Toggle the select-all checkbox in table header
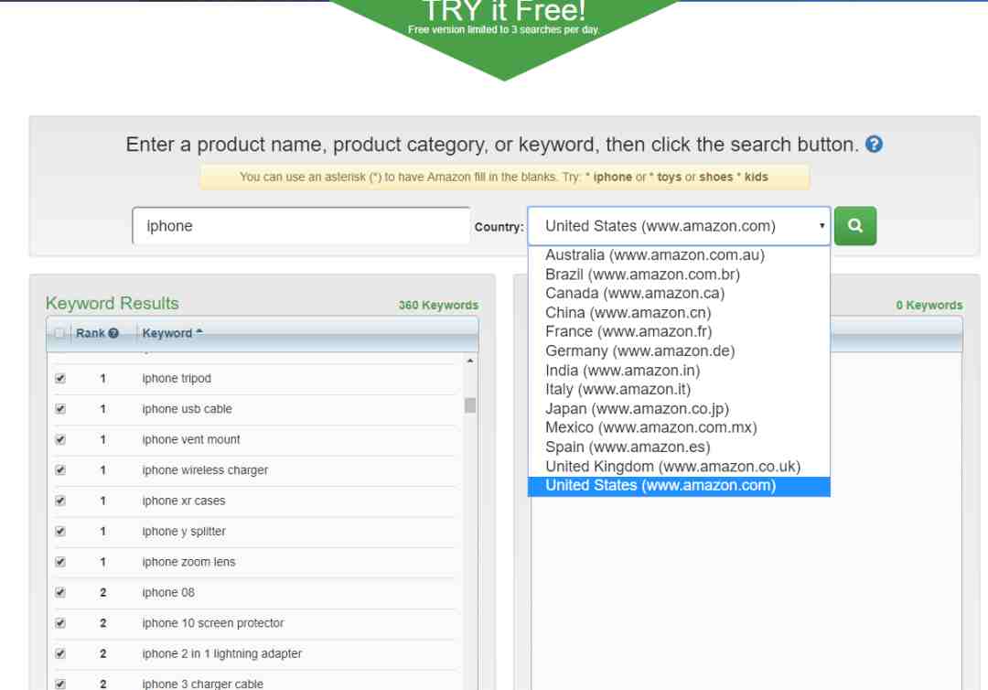Screen dimensions: 988x690 [60, 334]
